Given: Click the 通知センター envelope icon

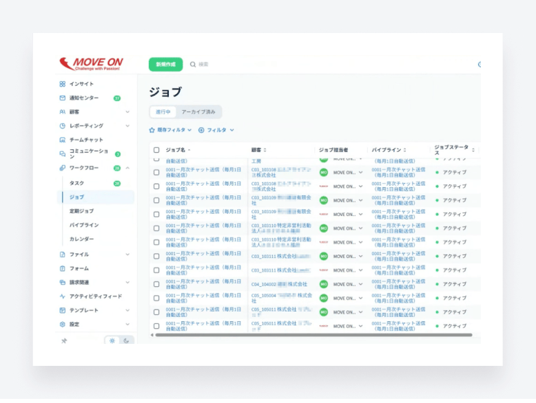Looking at the screenshot, I should (x=62, y=98).
